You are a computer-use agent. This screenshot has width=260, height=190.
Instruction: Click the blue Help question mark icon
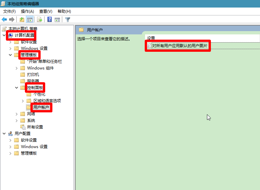49,19
